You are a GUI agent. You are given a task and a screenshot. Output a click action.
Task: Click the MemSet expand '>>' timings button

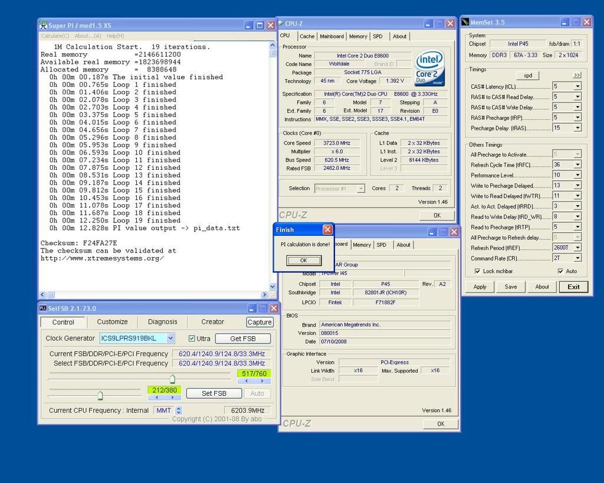pyautogui.click(x=577, y=75)
